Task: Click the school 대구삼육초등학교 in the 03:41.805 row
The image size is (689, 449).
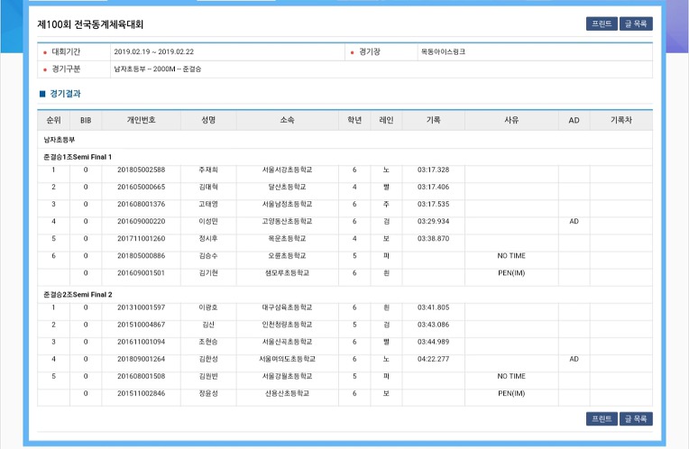Action: click(x=288, y=307)
